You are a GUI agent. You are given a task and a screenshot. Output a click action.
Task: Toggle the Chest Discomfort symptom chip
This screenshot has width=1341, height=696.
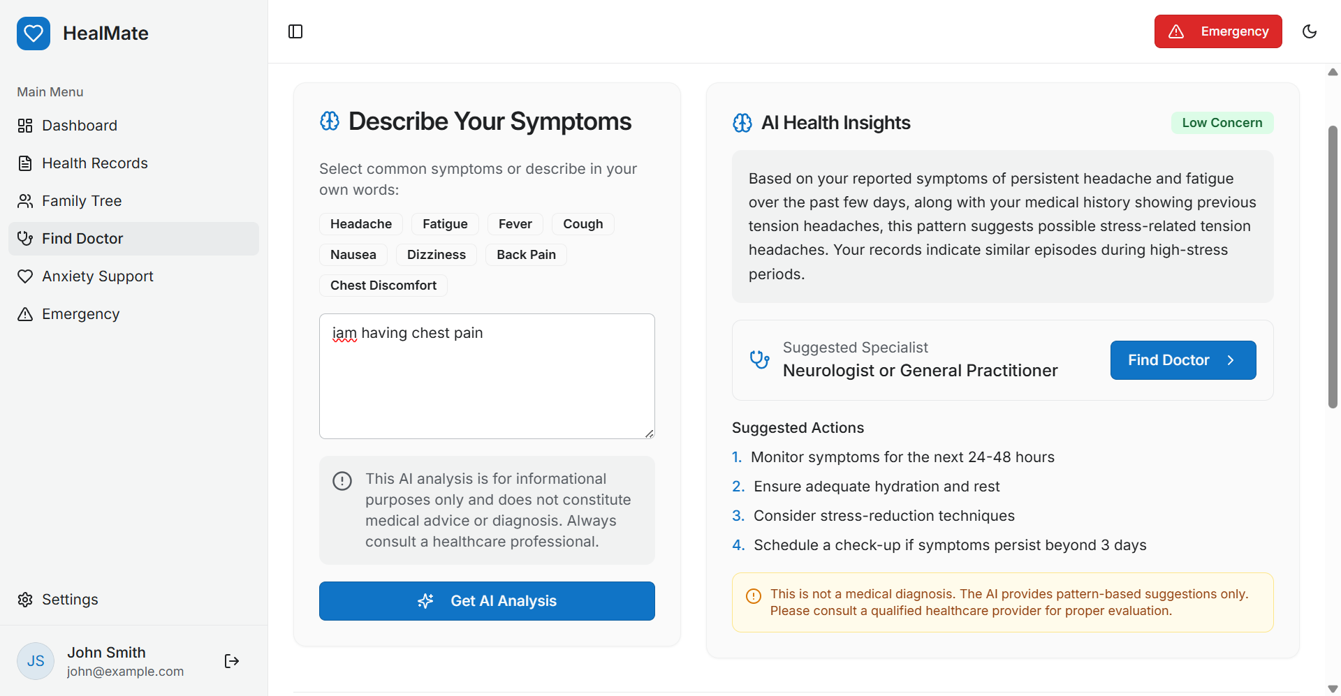[383, 286]
